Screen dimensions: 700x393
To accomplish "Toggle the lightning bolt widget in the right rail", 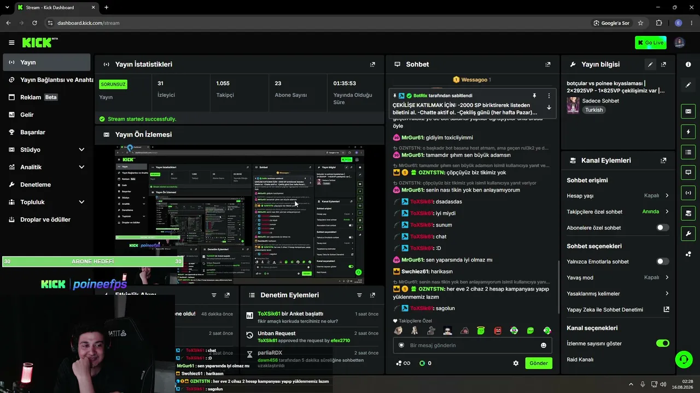I will (688, 132).
